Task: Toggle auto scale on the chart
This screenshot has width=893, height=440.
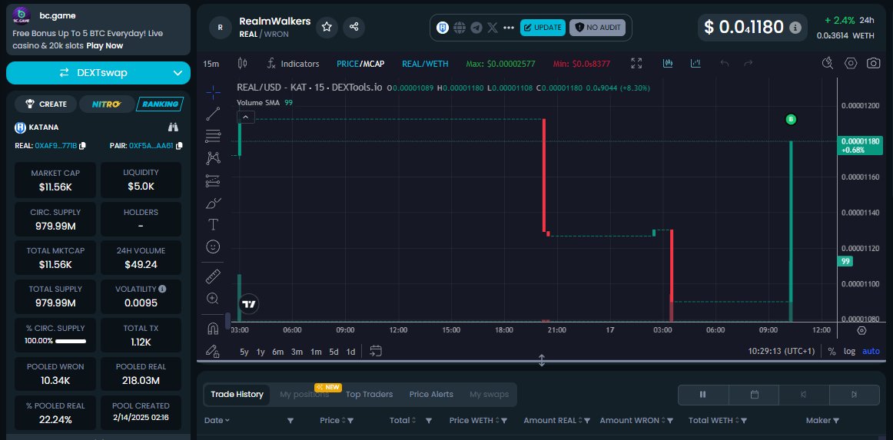Action: pyautogui.click(x=871, y=351)
